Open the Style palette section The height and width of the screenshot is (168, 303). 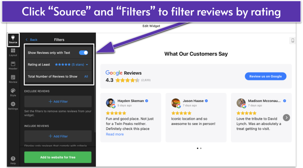(13, 92)
